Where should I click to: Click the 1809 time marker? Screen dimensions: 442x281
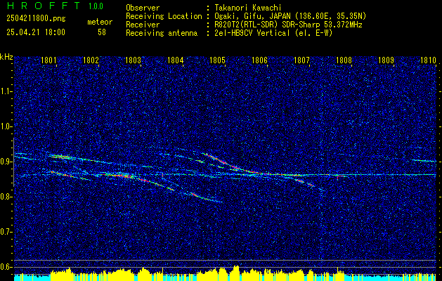coord(386,60)
